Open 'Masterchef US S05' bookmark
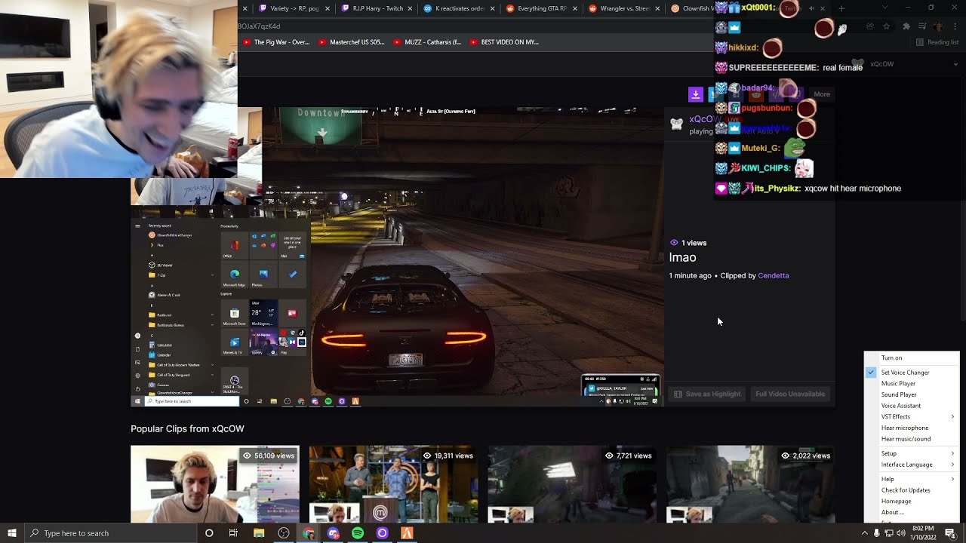 coord(352,42)
